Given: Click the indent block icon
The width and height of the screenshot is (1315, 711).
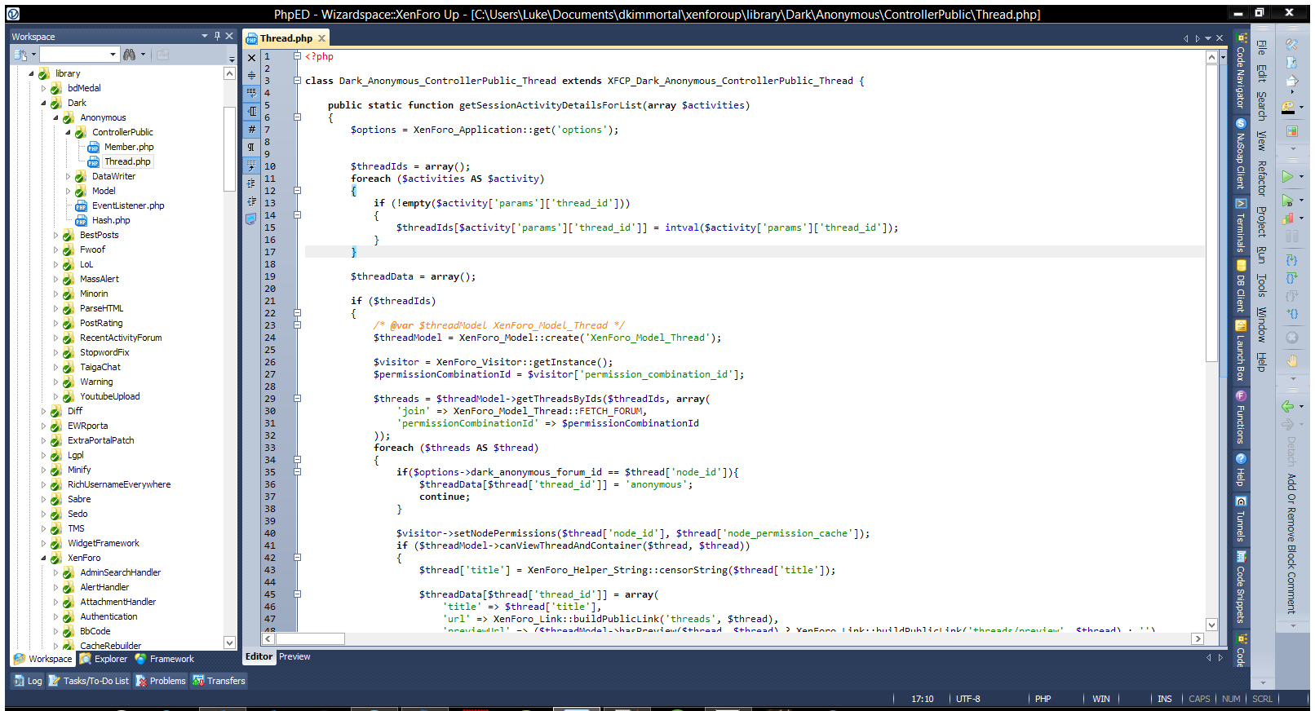Looking at the screenshot, I should [x=251, y=183].
